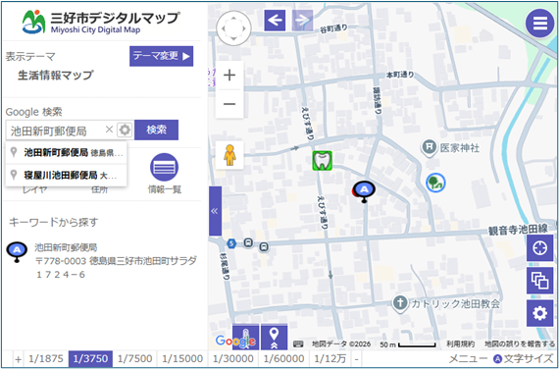This screenshot has width=559, height=369.
Task: Go back with the left arrow button
Action: coord(275,20)
